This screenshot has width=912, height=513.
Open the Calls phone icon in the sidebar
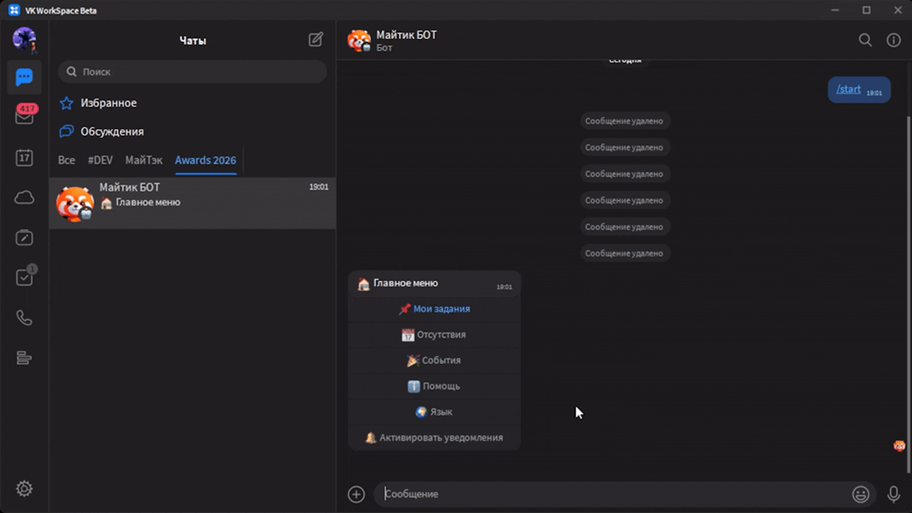[24, 318]
